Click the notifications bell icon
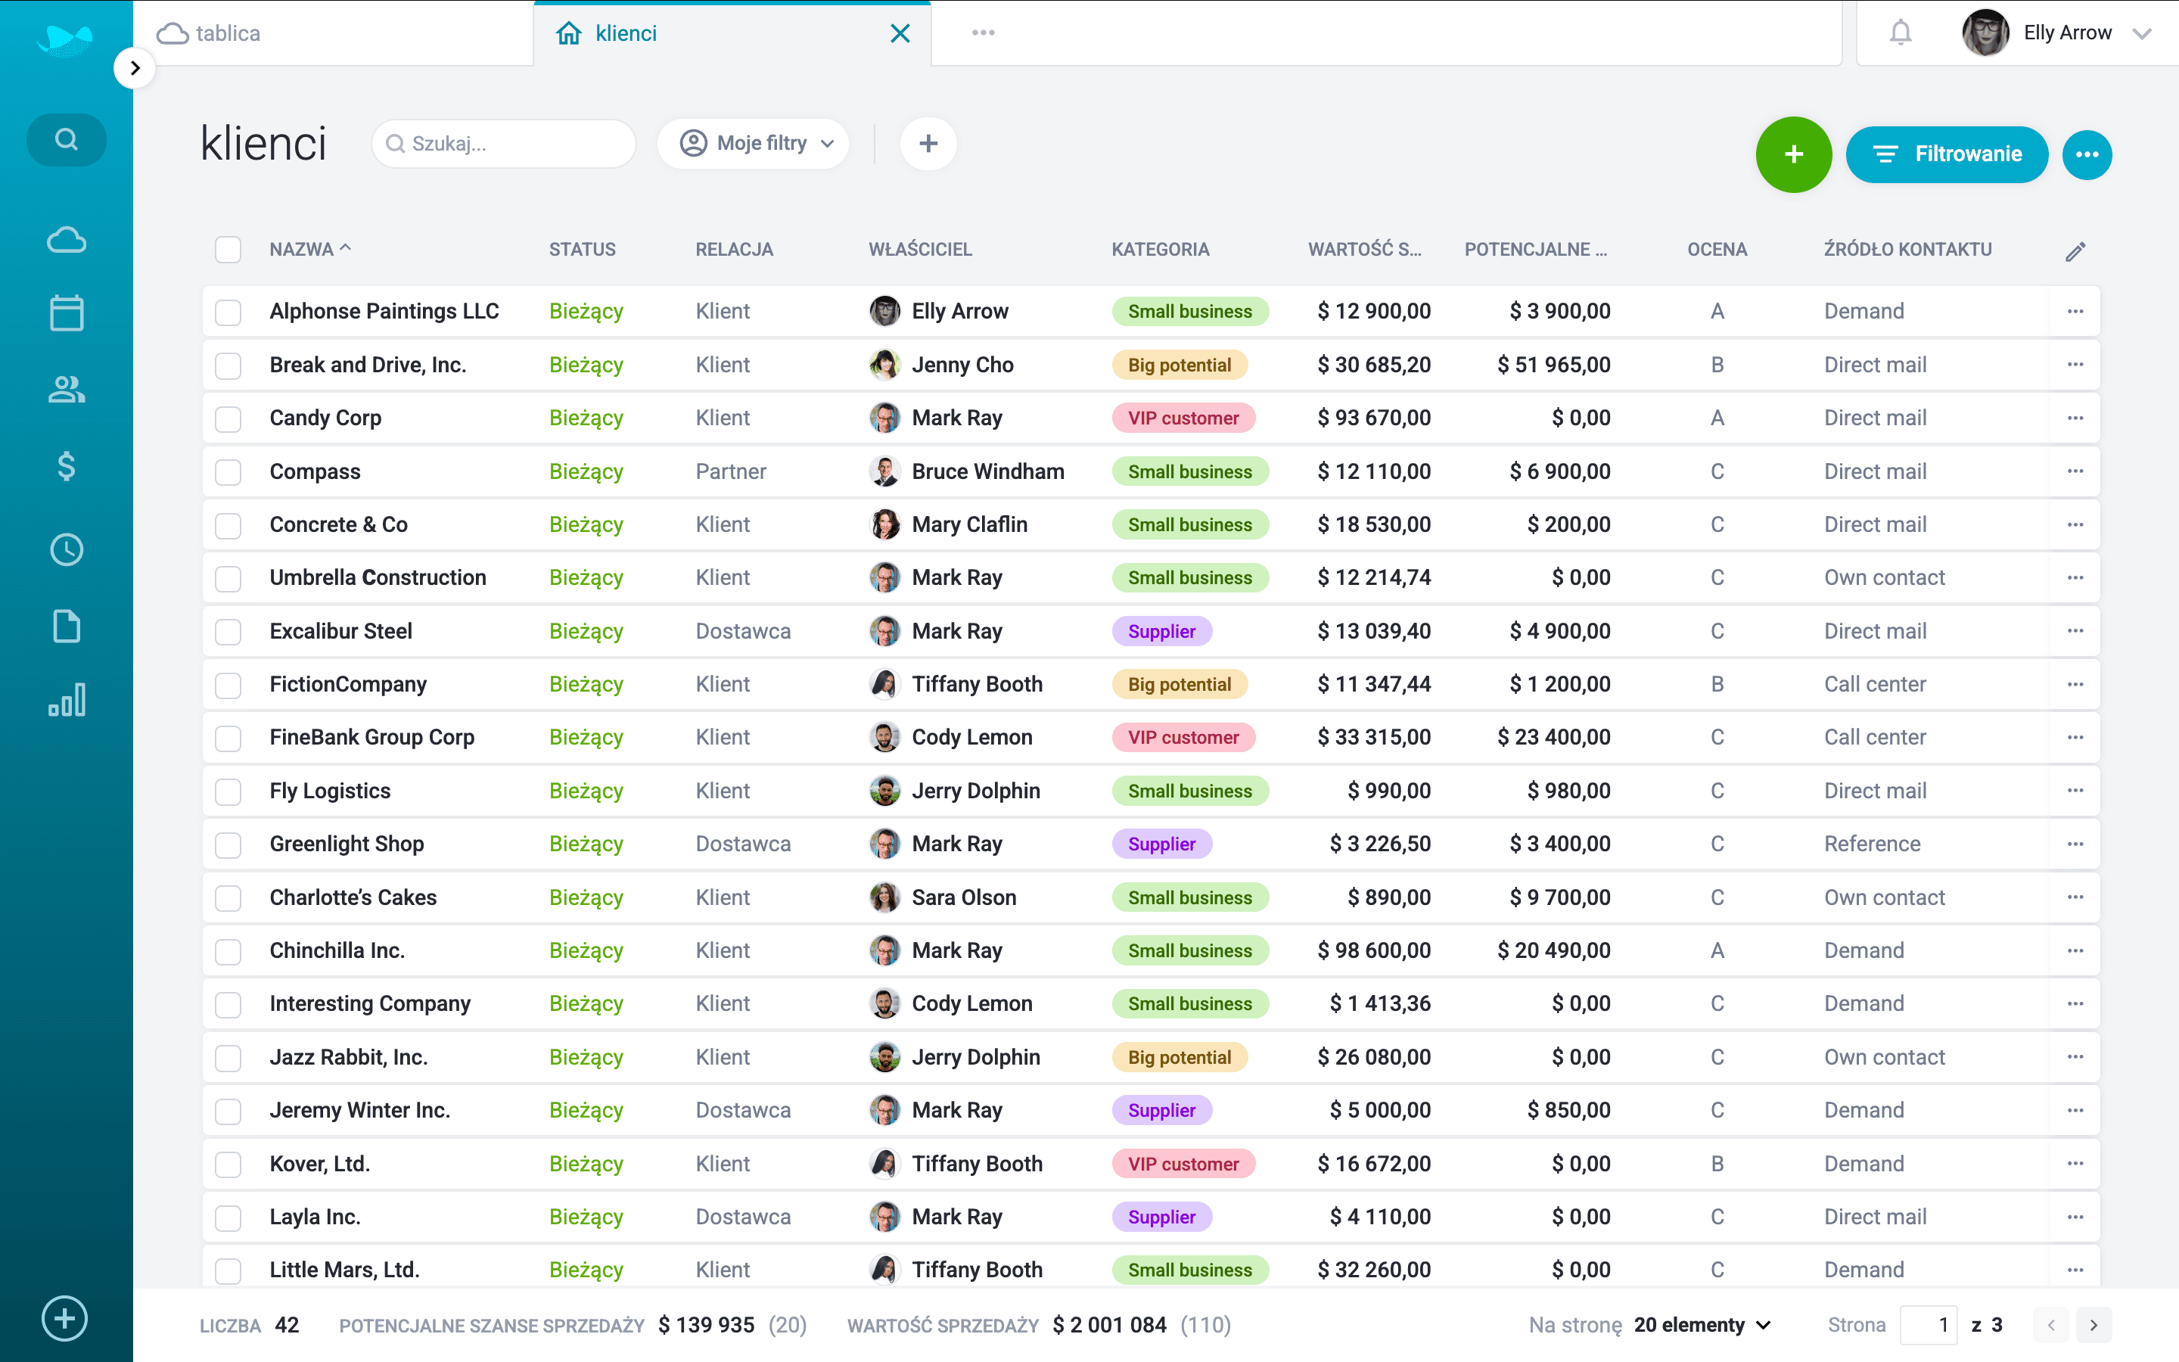This screenshot has height=1362, width=2179. (1901, 33)
